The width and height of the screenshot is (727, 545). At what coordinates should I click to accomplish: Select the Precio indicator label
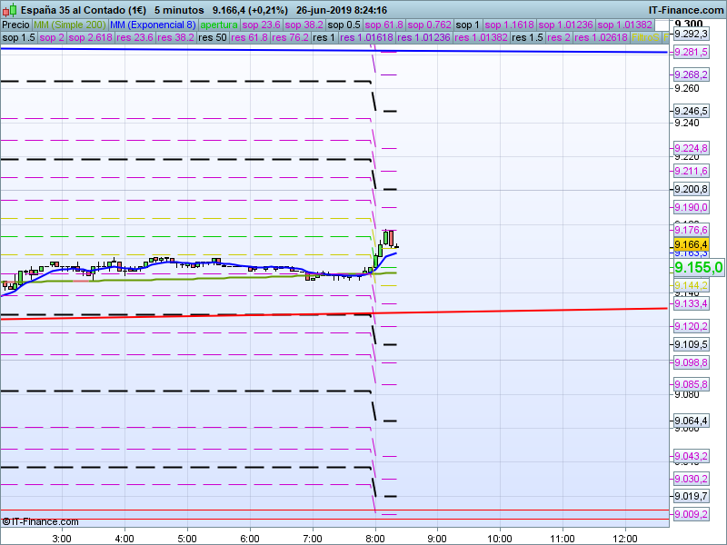pos(15,25)
